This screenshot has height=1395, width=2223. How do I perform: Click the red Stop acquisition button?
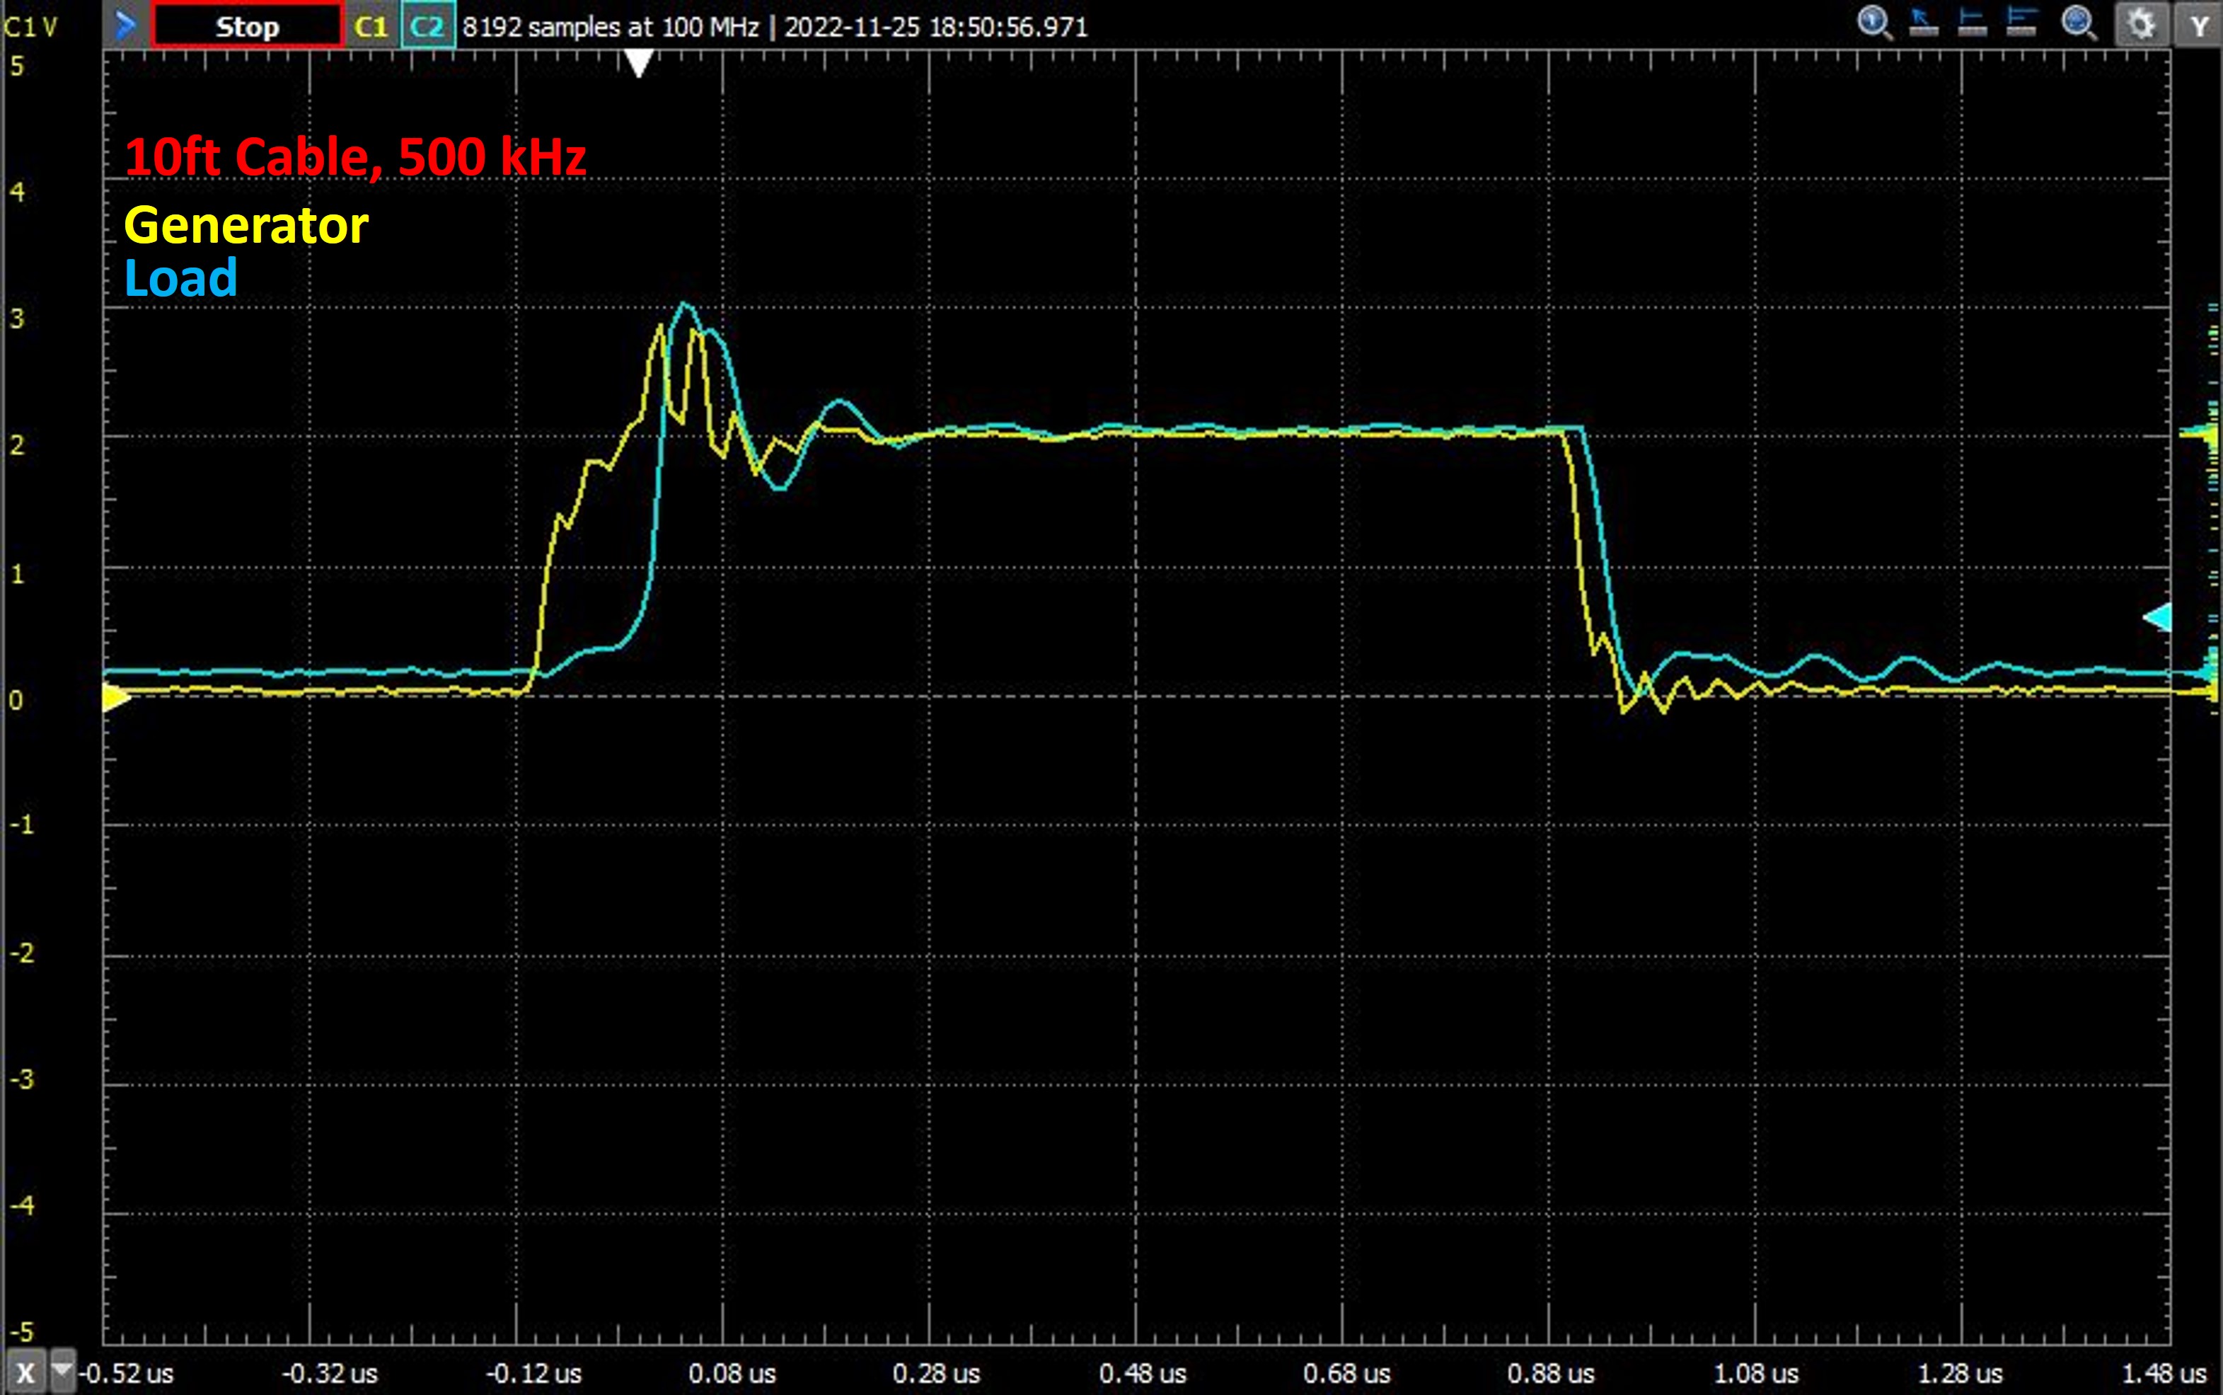point(247,25)
